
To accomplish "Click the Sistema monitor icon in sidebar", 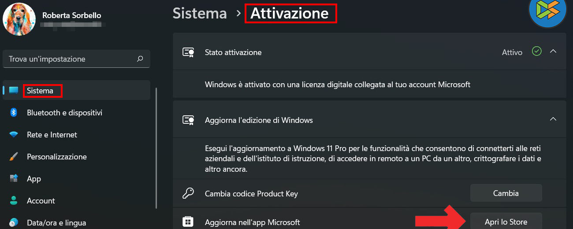I will click(14, 91).
